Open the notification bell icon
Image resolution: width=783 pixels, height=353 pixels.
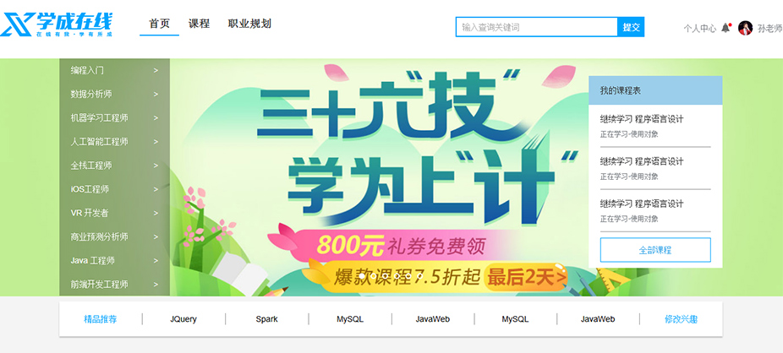pos(726,28)
